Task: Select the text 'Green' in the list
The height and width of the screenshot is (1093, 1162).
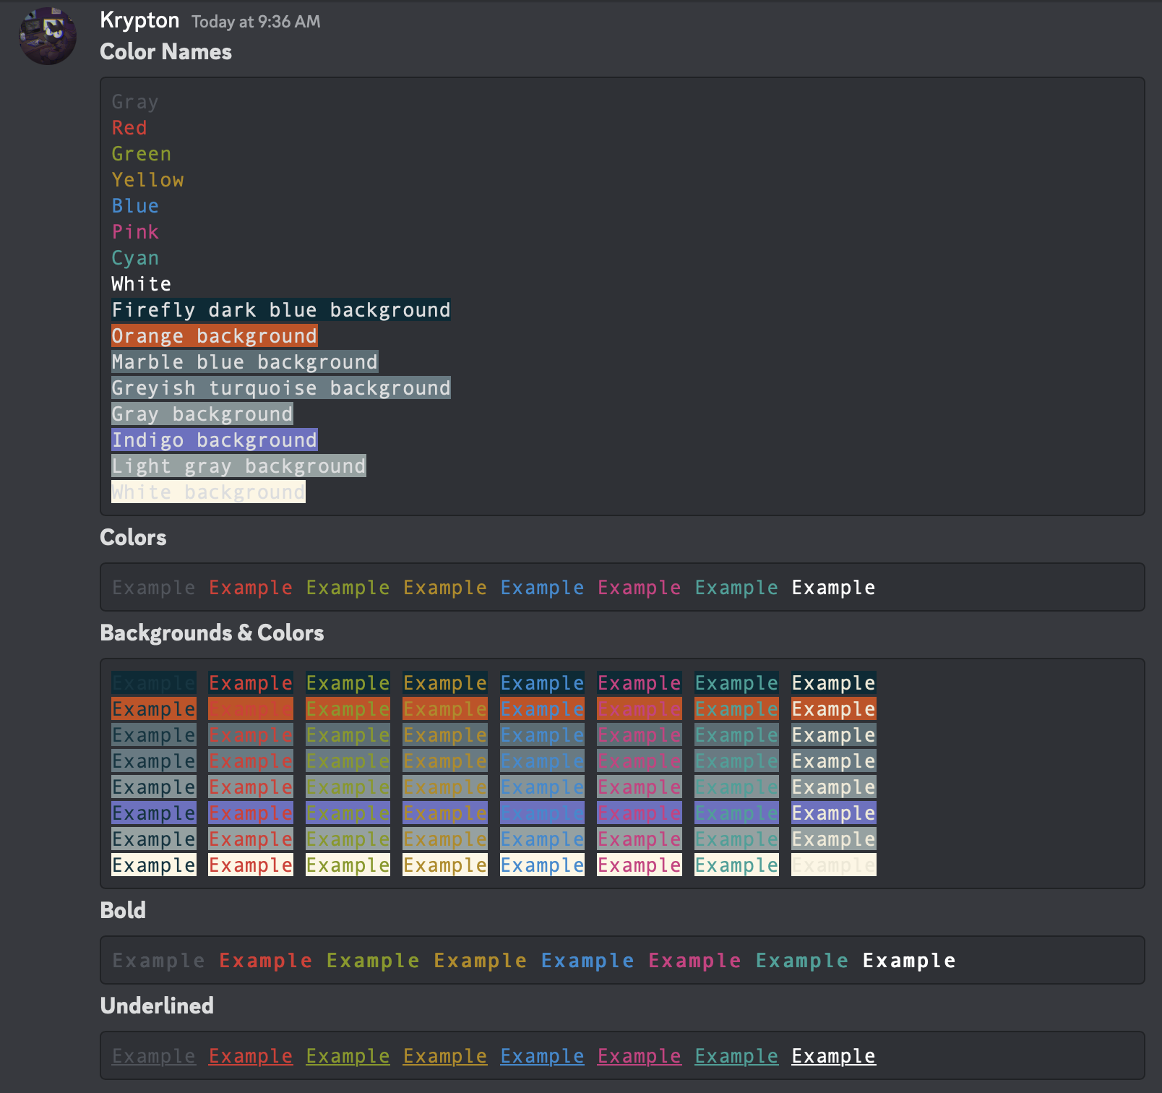Action: pyautogui.click(x=142, y=154)
